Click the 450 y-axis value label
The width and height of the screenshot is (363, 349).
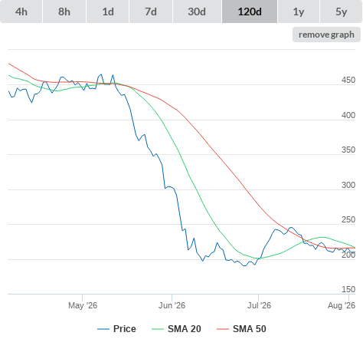(x=348, y=80)
